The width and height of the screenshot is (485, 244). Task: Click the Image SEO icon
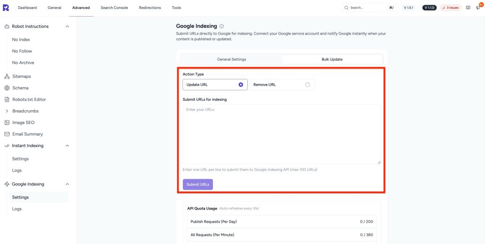pos(7,122)
